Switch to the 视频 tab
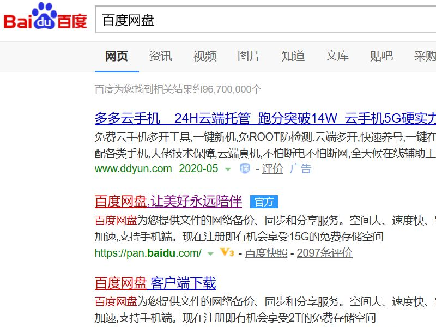Screen dimensions: 436x327 point(204,56)
